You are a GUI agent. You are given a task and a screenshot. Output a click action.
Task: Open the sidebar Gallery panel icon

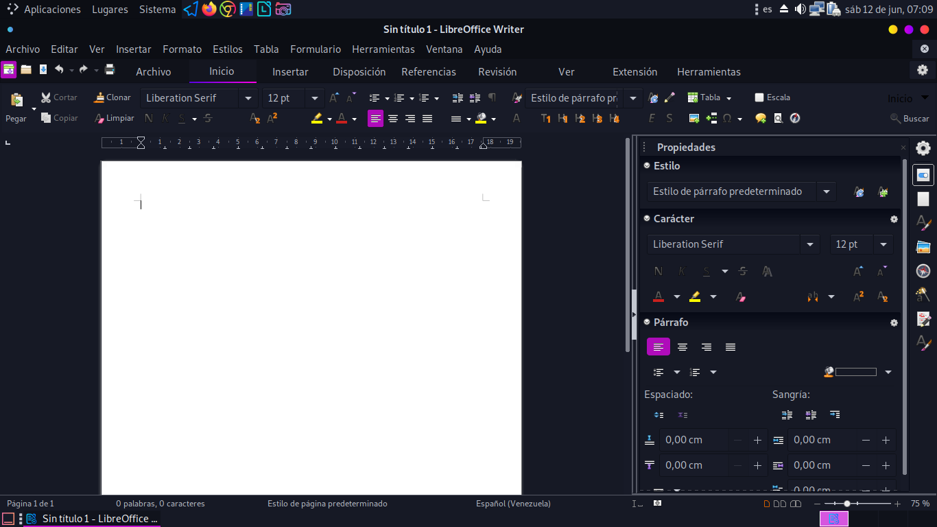923,247
